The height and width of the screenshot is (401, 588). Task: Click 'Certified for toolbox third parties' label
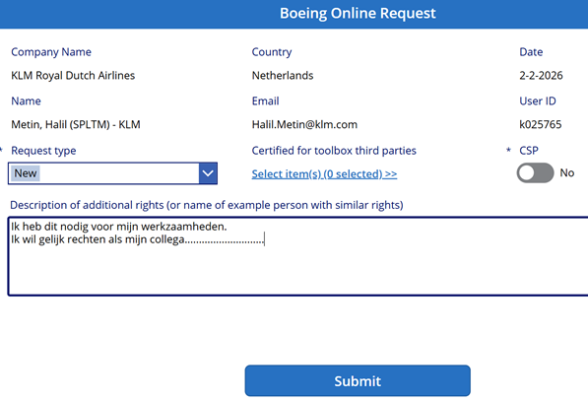tap(334, 151)
